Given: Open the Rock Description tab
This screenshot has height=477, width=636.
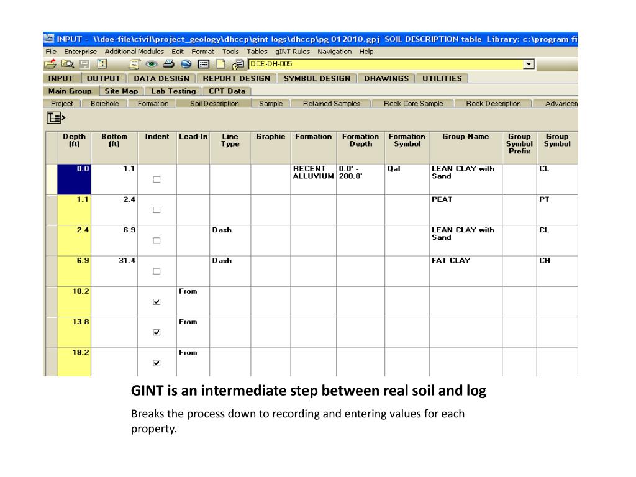Looking at the screenshot, I should click(493, 104).
